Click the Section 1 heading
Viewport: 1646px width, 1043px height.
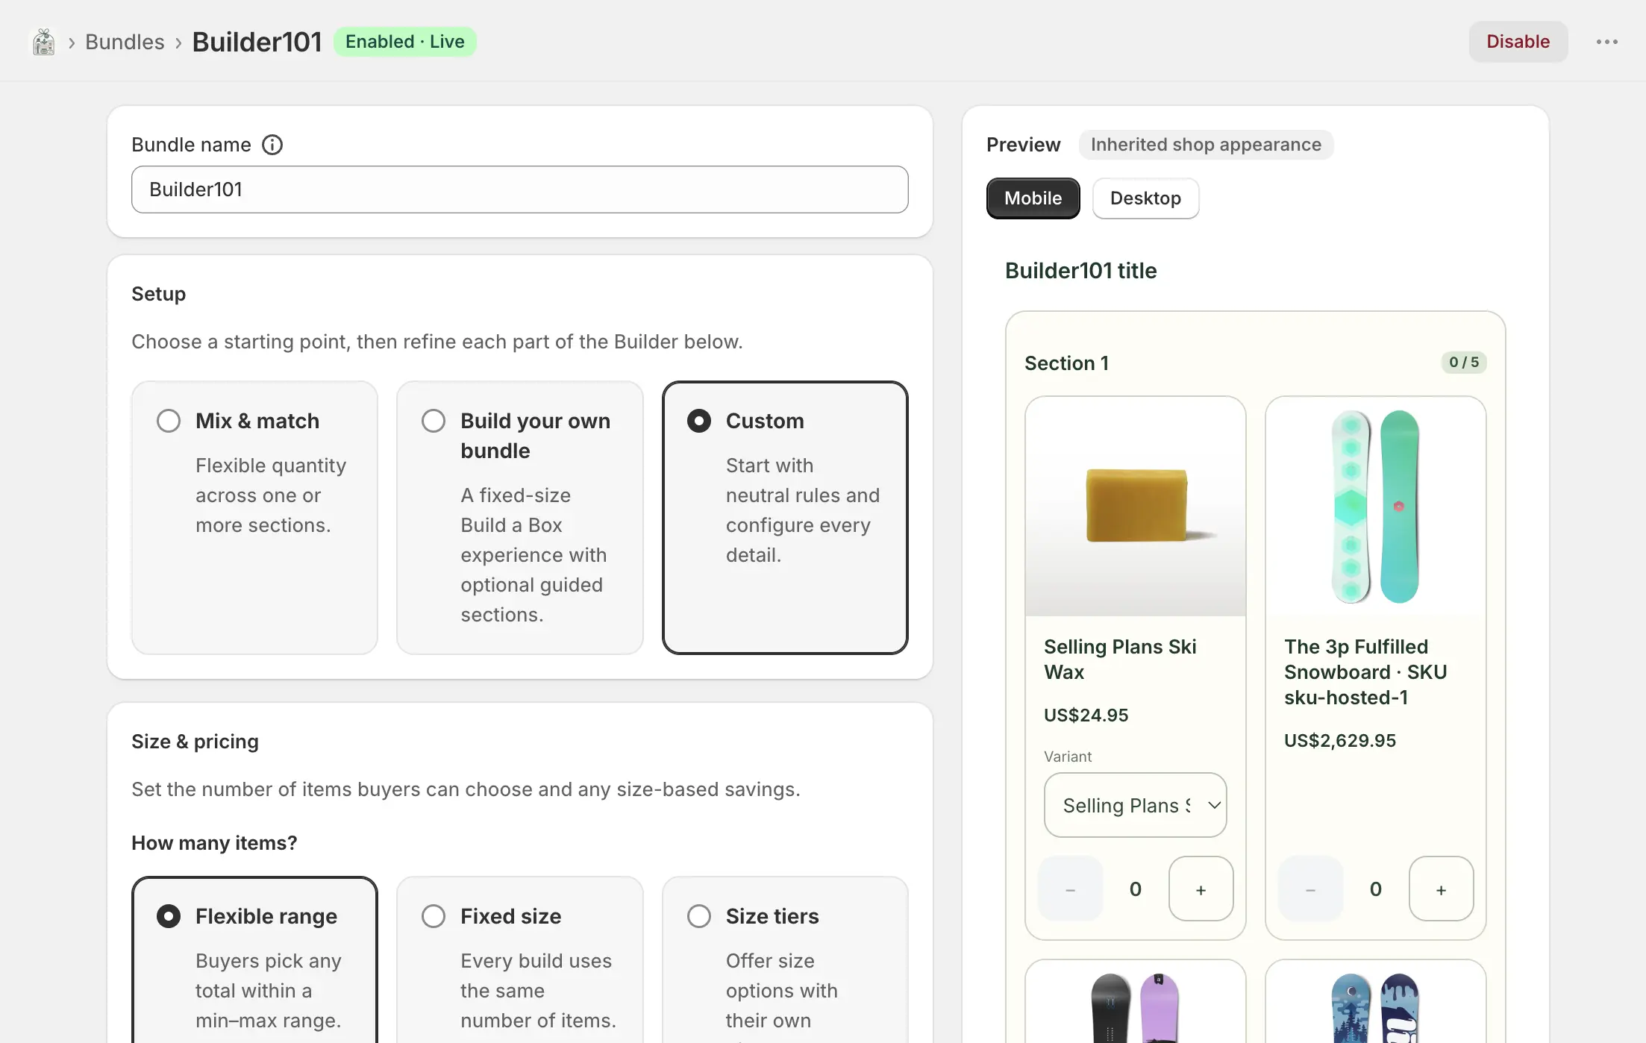[1066, 363]
